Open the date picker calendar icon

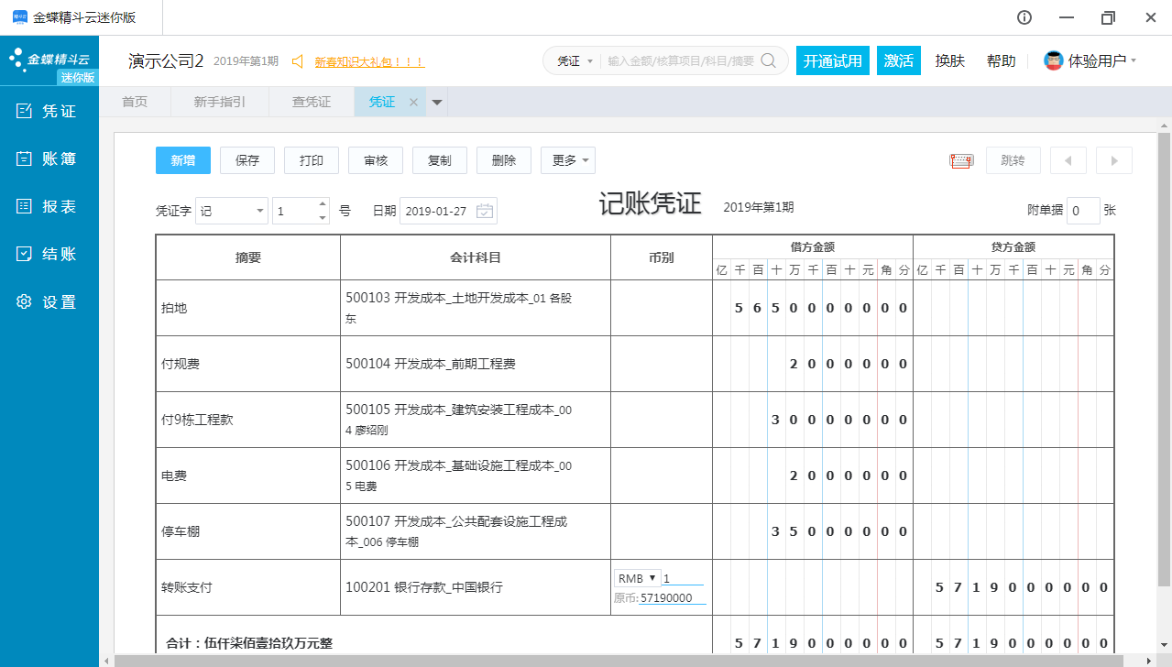click(485, 211)
